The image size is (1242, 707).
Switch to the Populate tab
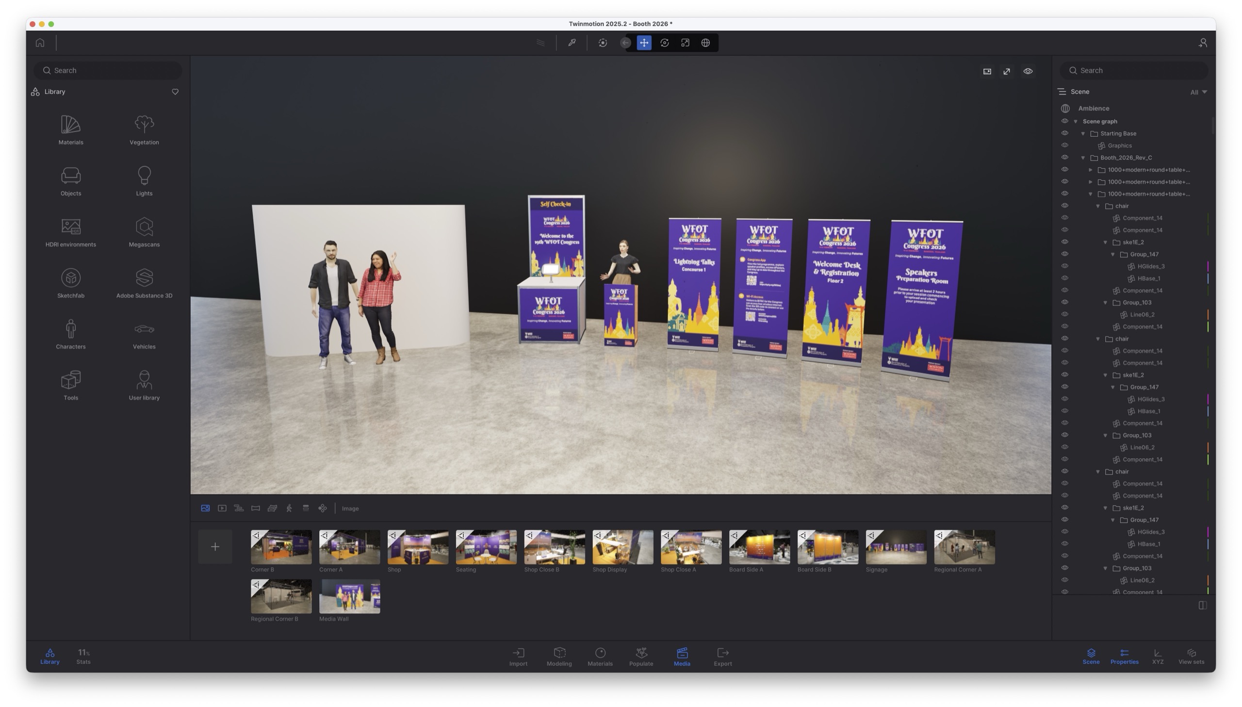[x=641, y=657]
